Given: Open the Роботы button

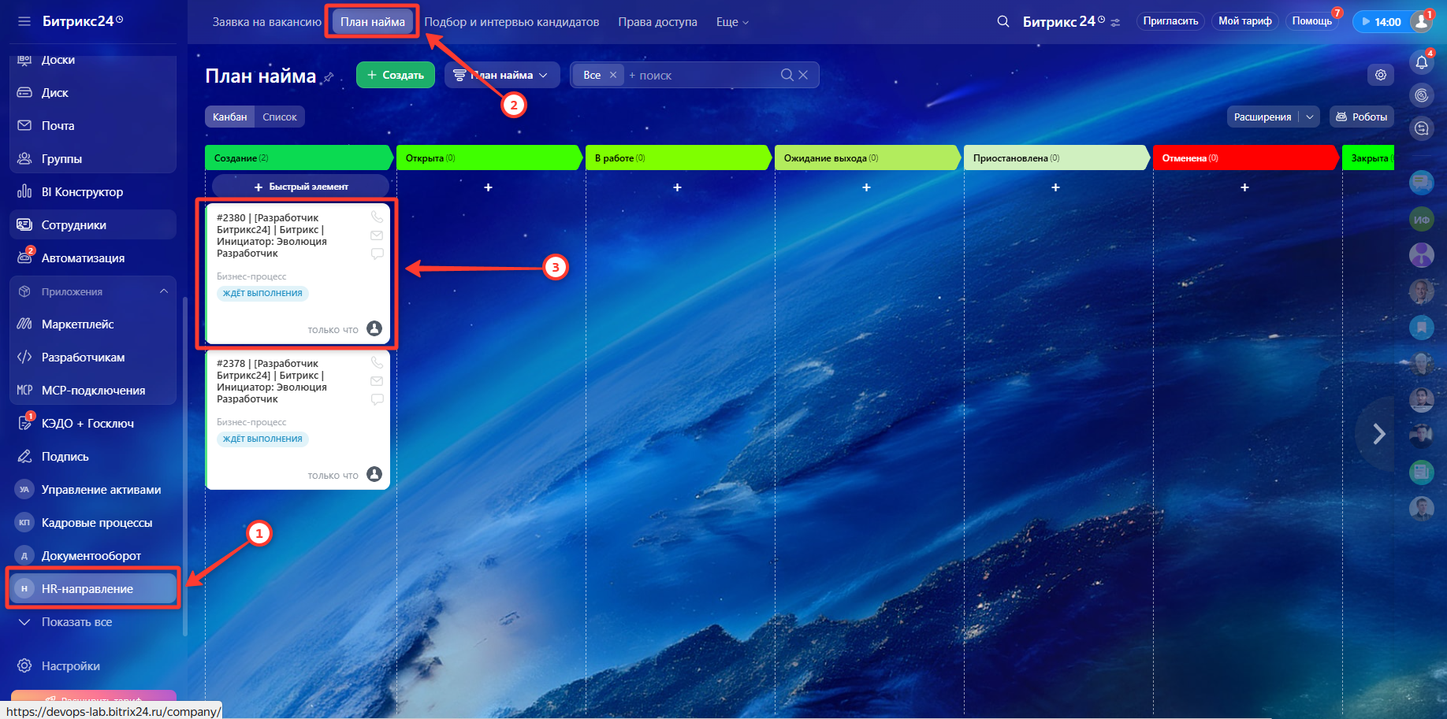Looking at the screenshot, I should click(x=1362, y=117).
